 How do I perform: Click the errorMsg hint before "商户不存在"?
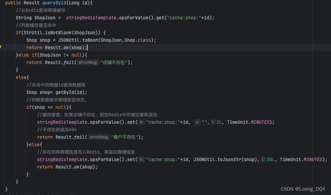point(99,137)
